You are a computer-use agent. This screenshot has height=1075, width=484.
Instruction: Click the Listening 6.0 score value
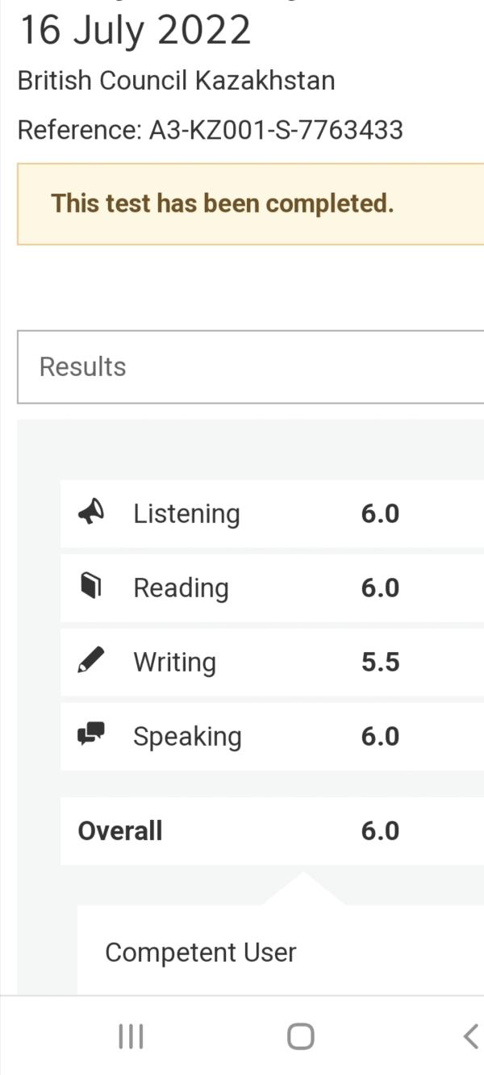(380, 513)
